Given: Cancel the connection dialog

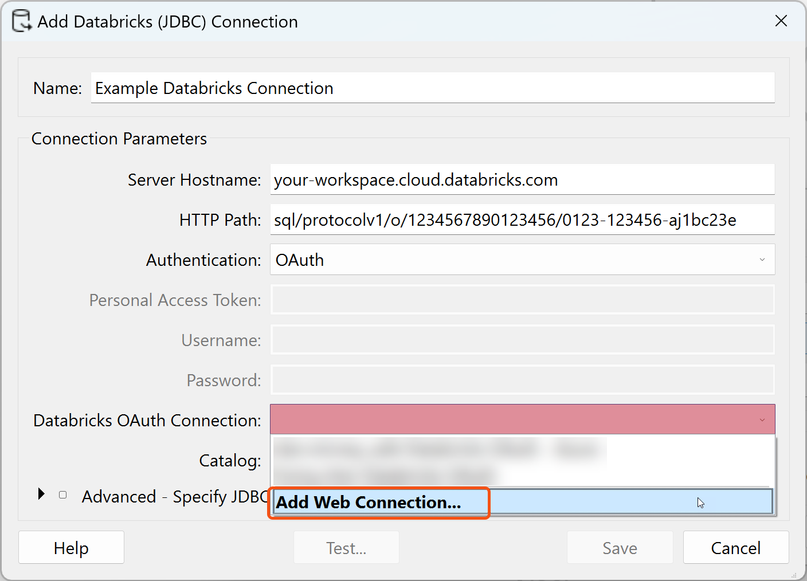Looking at the screenshot, I should 736,548.
